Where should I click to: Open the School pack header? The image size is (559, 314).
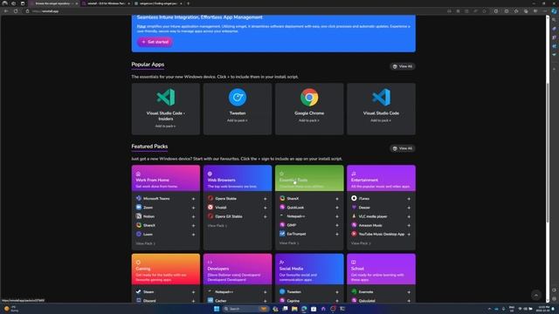pyautogui.click(x=381, y=270)
